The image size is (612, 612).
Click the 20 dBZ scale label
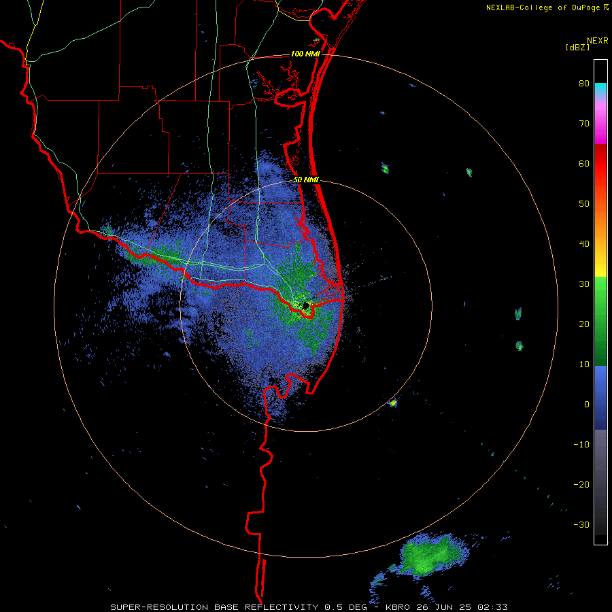coord(584,324)
